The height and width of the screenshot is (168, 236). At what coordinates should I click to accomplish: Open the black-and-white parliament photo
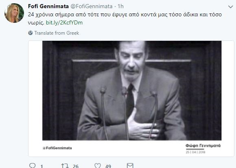tap(132, 91)
